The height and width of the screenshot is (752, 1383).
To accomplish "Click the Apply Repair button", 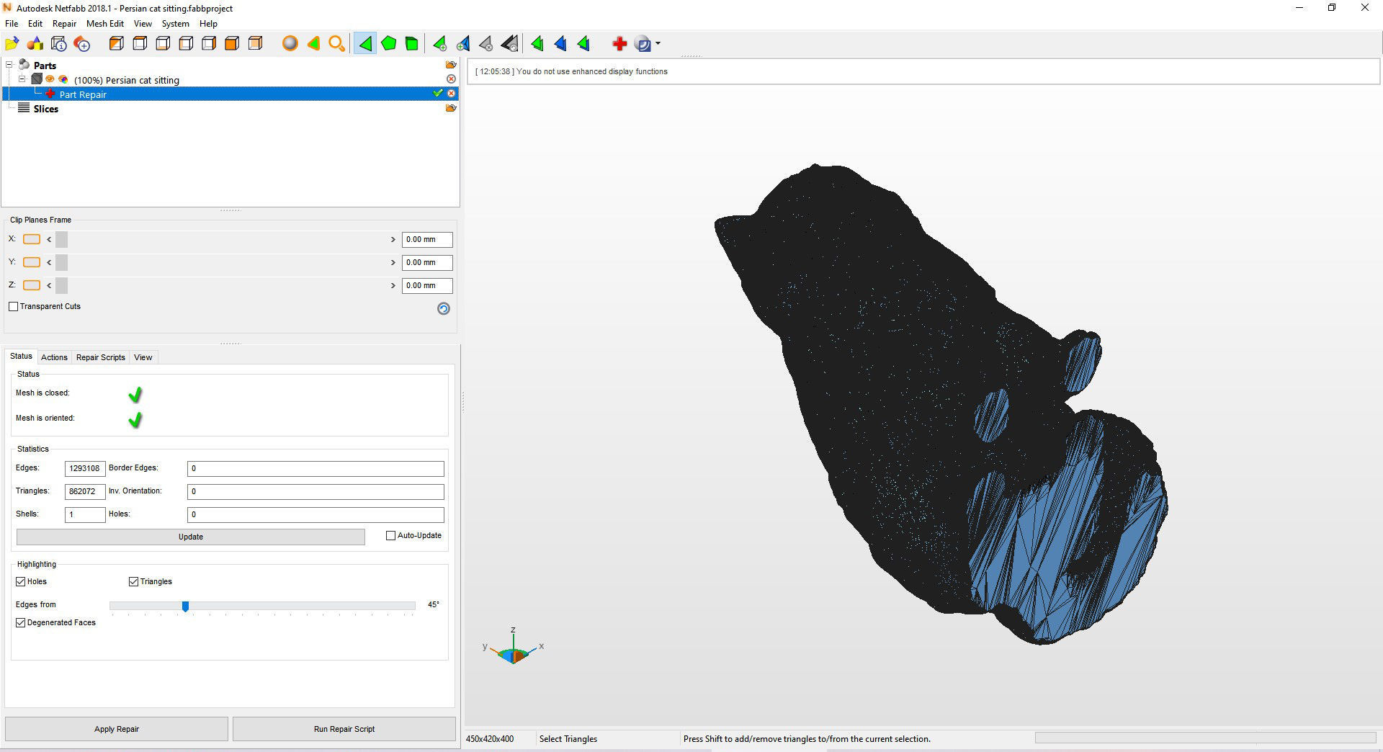I will (117, 729).
